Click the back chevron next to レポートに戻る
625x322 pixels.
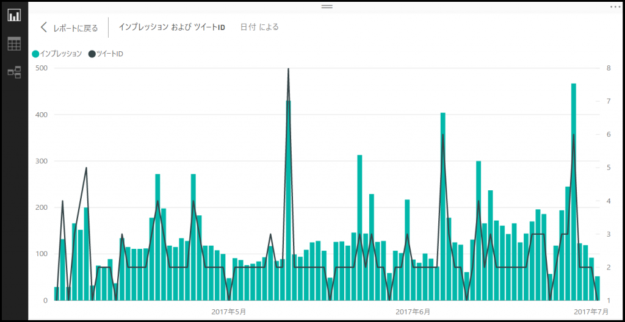pyautogui.click(x=44, y=27)
